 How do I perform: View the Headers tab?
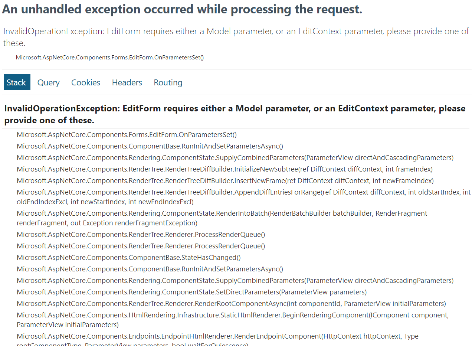[127, 82]
